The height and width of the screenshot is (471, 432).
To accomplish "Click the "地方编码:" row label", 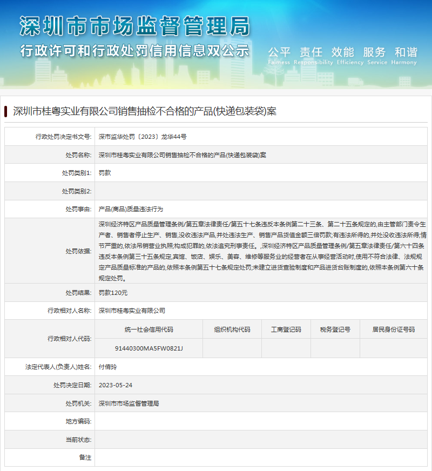I will 78,422.
